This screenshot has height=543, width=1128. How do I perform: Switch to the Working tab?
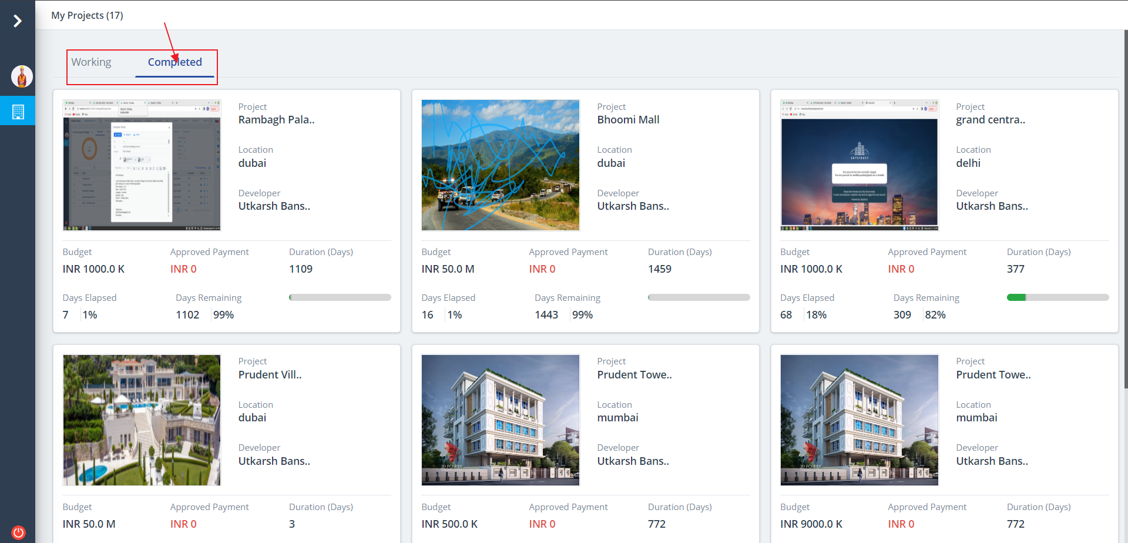(x=91, y=62)
